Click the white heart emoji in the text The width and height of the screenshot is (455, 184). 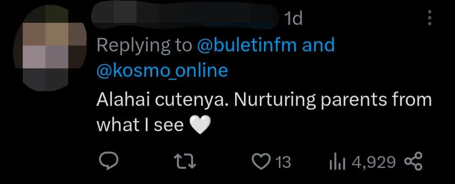pyautogui.click(x=200, y=125)
